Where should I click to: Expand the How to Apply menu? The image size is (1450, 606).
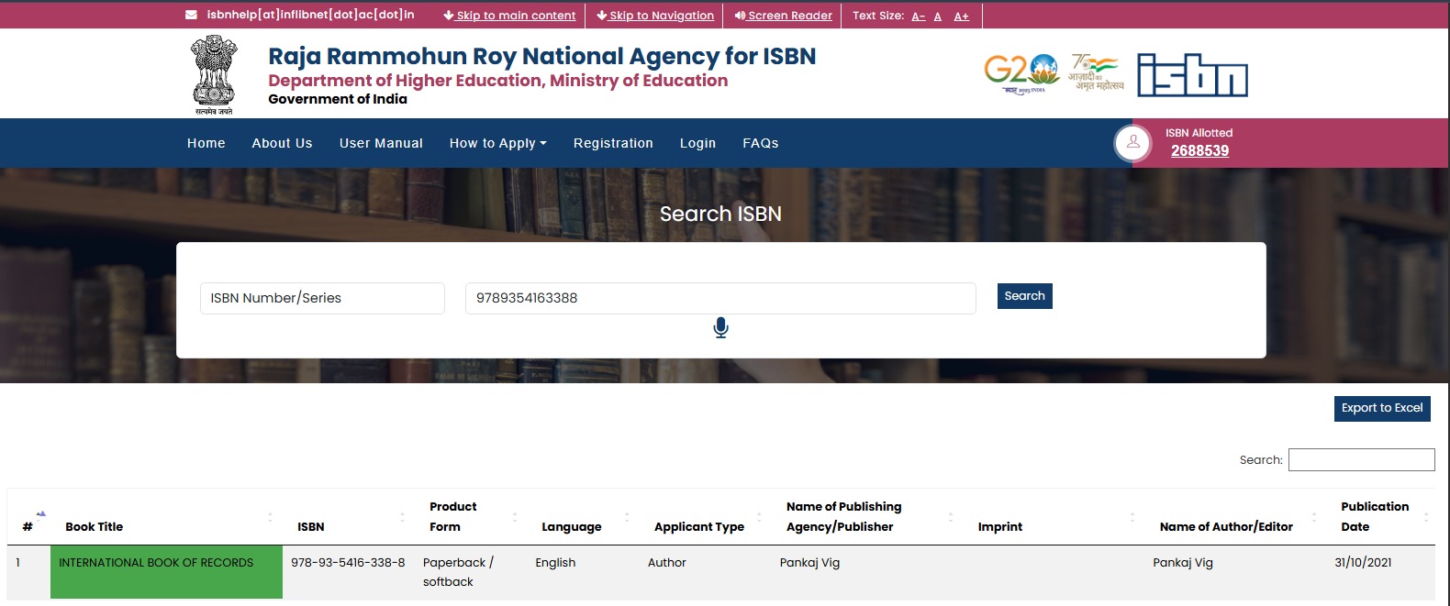[x=497, y=143]
